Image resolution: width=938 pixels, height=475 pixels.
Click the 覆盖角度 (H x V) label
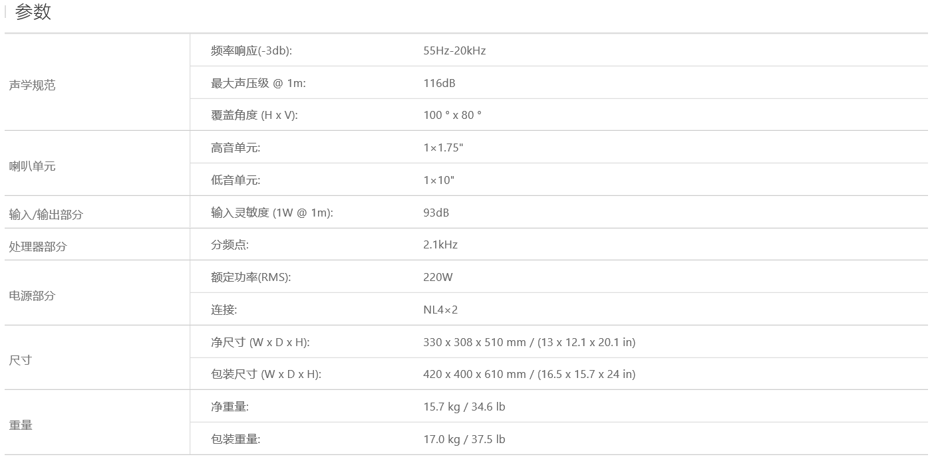pyautogui.click(x=254, y=115)
